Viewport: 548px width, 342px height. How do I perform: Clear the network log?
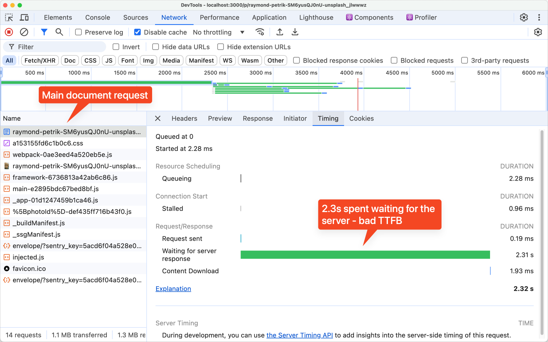(x=24, y=32)
